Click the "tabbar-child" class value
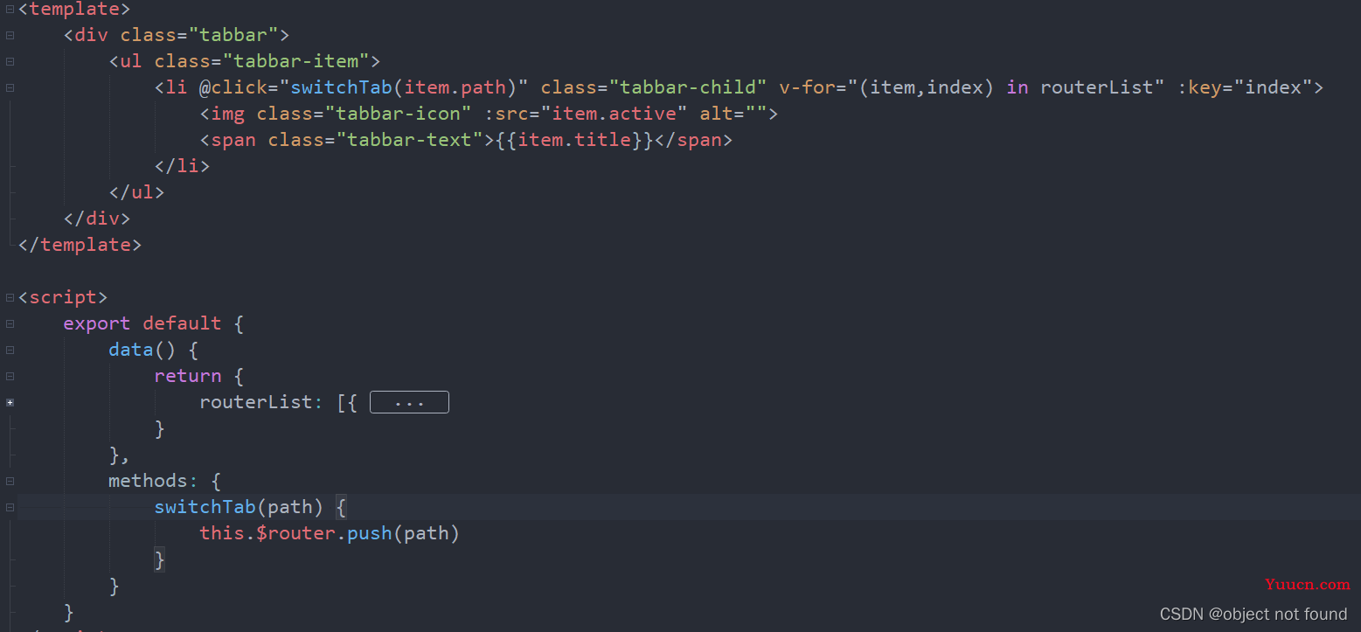This screenshot has height=632, width=1361. pos(689,87)
